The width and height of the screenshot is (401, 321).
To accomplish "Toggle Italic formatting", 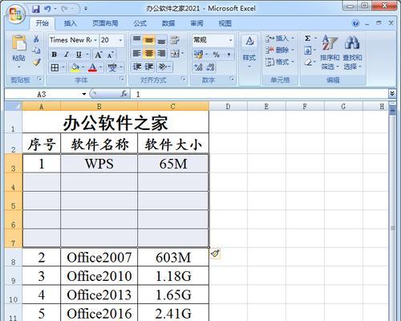I will 66,55.
